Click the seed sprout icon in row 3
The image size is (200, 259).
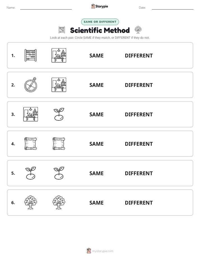(x=59, y=114)
